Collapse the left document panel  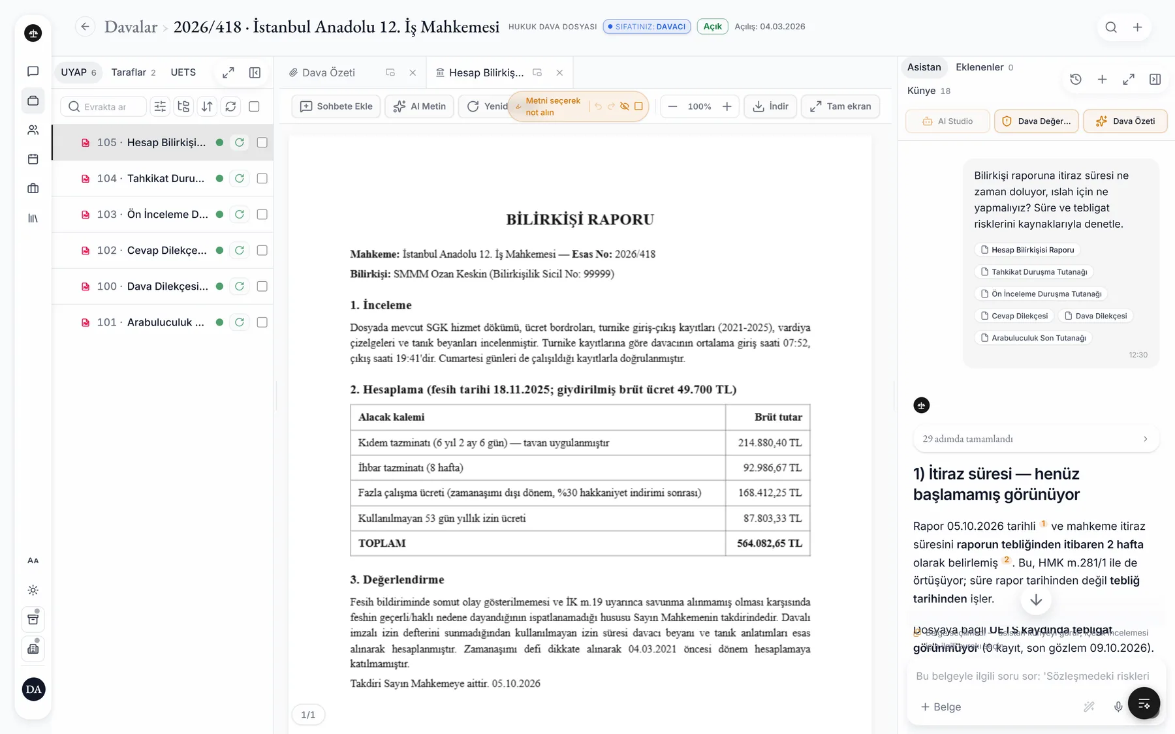pyautogui.click(x=255, y=72)
